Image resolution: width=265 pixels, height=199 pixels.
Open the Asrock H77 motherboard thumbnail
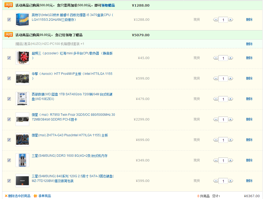[x=22, y=78]
